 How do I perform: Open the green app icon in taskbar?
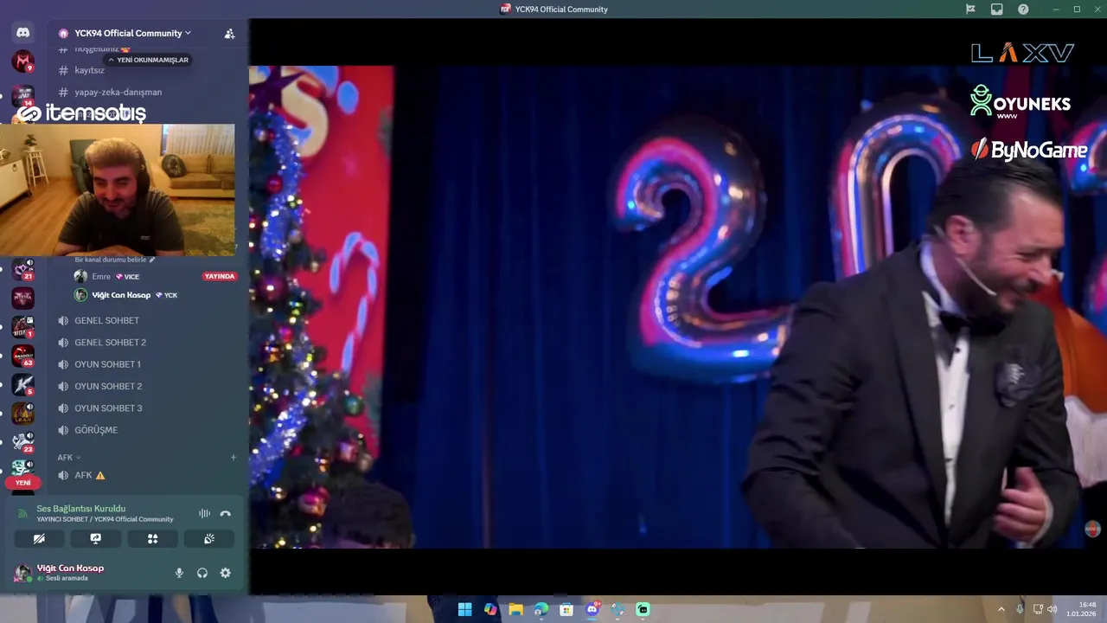pos(643,609)
